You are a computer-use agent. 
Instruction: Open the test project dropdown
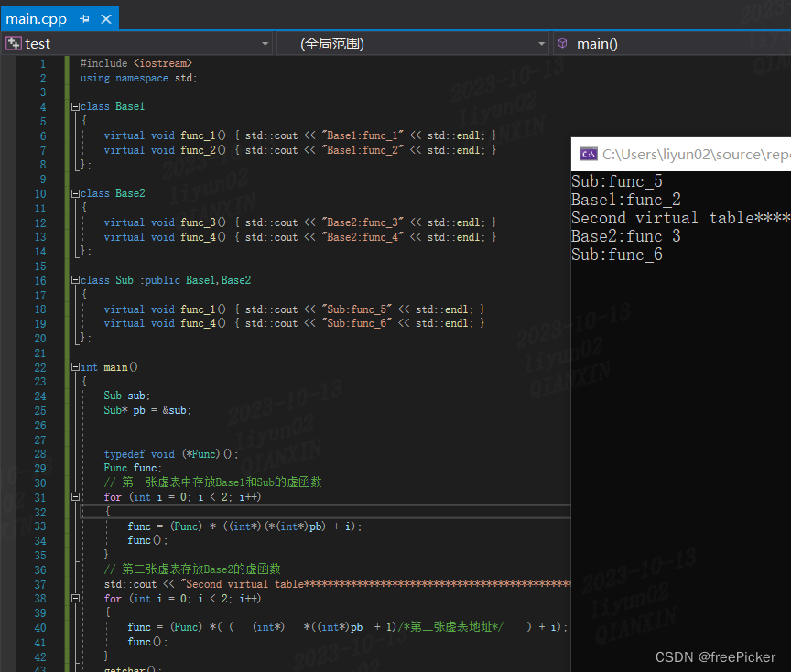(x=265, y=44)
